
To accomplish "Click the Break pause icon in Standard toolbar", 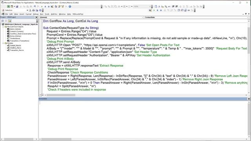I will click(x=45, y=7).
